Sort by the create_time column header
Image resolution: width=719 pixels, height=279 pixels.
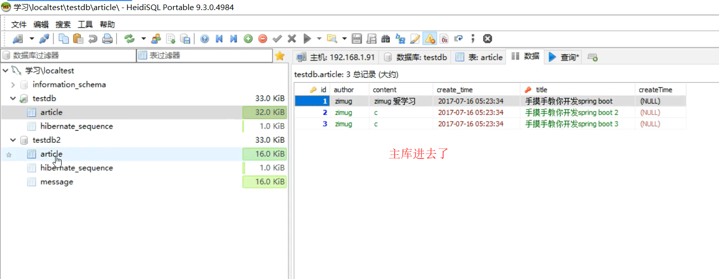476,89
